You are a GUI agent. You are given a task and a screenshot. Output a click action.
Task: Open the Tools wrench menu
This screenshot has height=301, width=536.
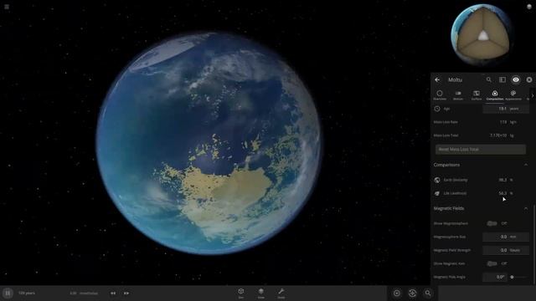[281, 293]
